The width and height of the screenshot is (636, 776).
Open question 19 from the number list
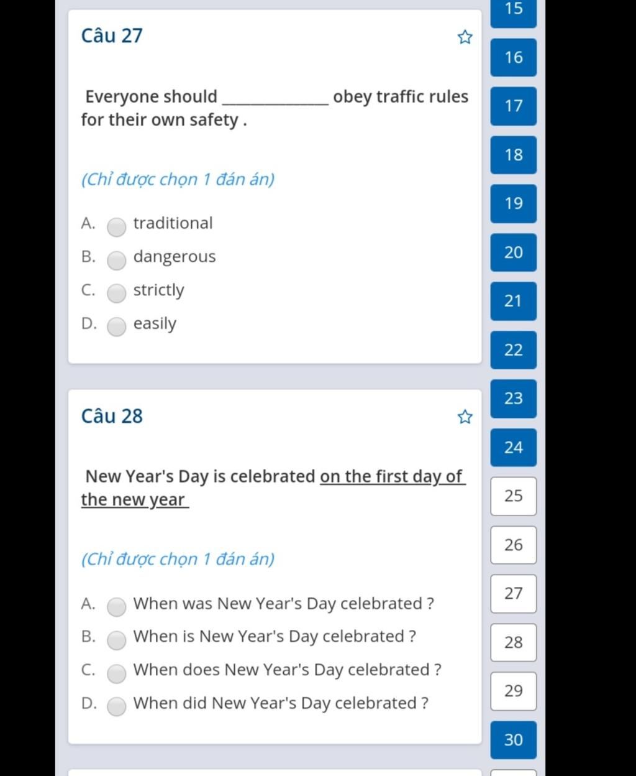click(x=514, y=203)
